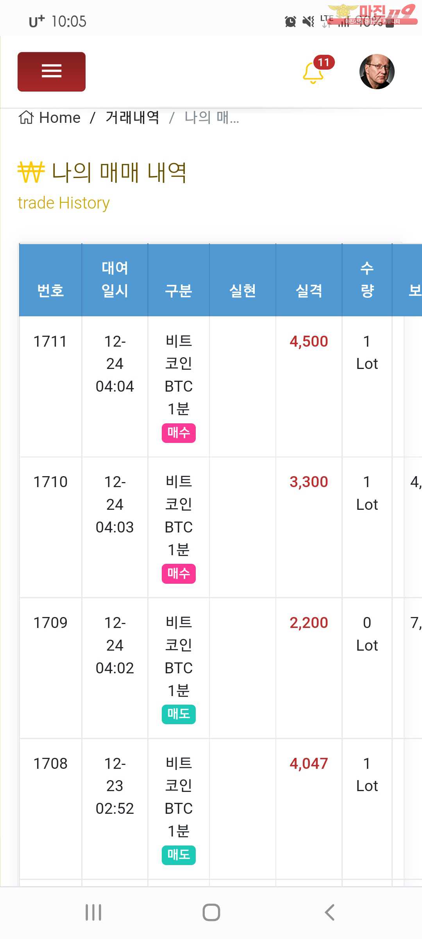The width and height of the screenshot is (422, 939).
Task: Click 매수 badge in trade 1710
Action: [x=179, y=574]
